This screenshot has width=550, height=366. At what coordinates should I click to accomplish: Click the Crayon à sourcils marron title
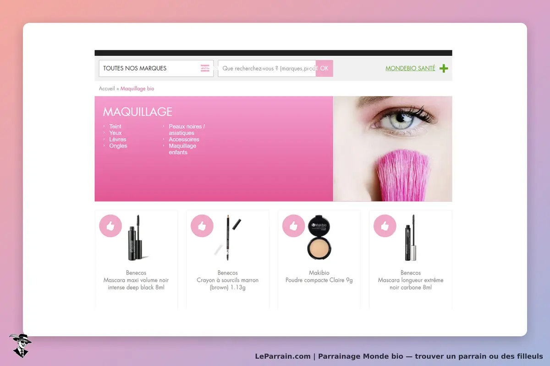(228, 284)
